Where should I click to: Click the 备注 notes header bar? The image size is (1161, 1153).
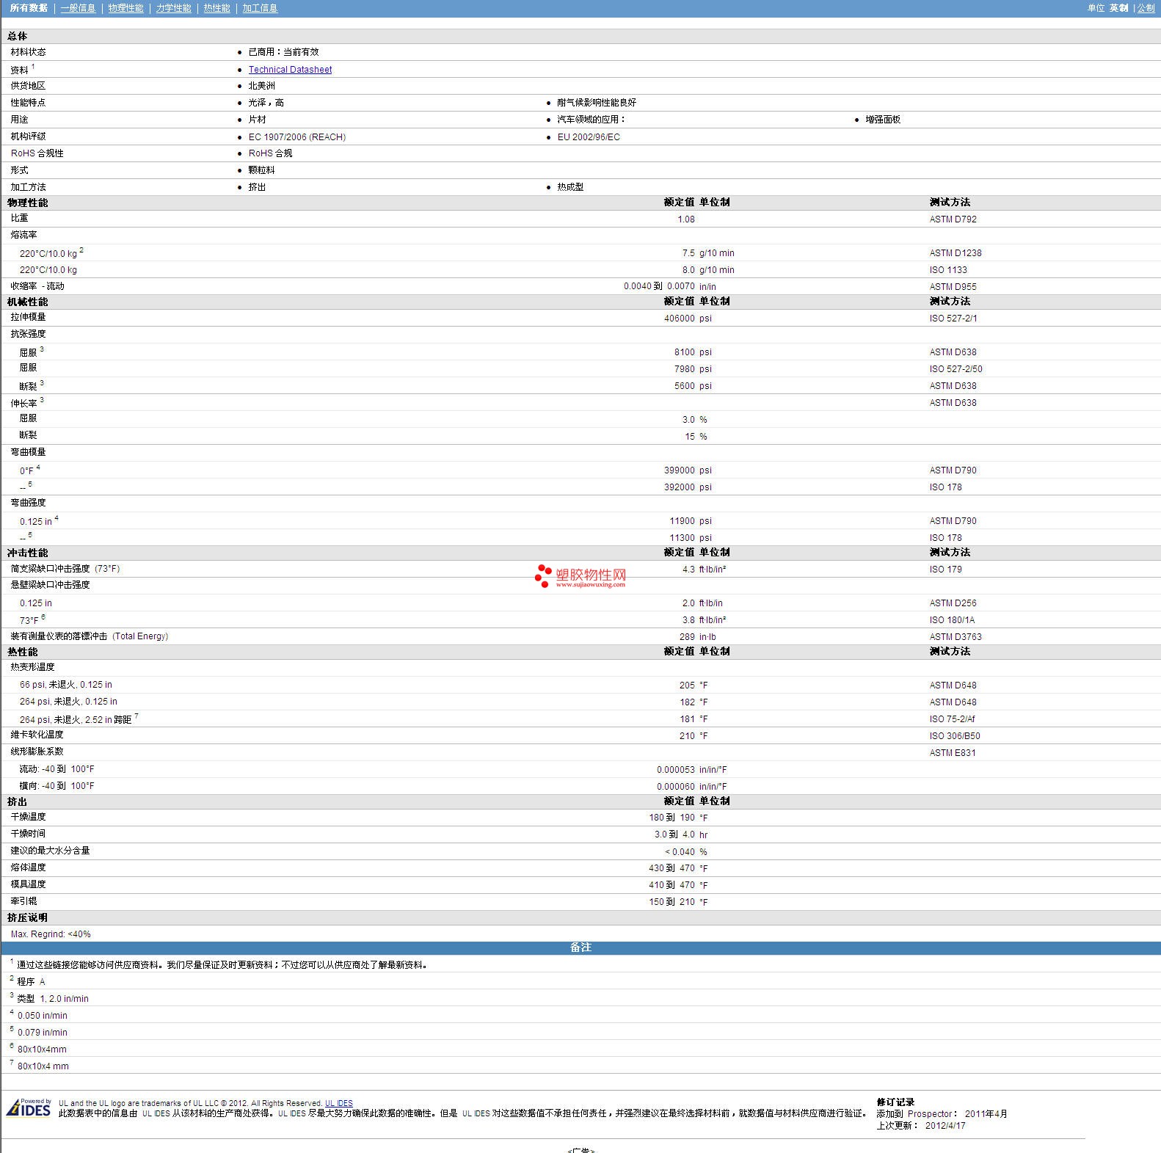point(580,948)
